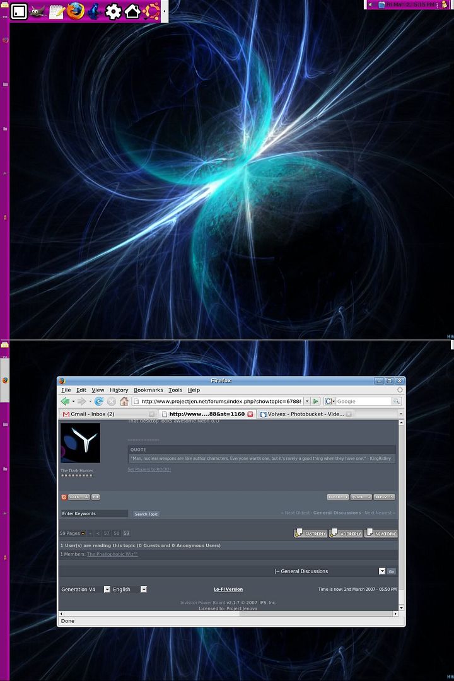The image size is (454, 681).
Task: Open the Ubuntu logo menu icon
Action: coord(151,11)
